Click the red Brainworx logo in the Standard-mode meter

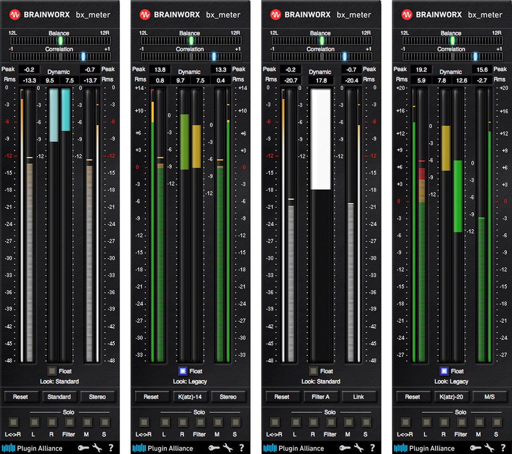(x=15, y=15)
